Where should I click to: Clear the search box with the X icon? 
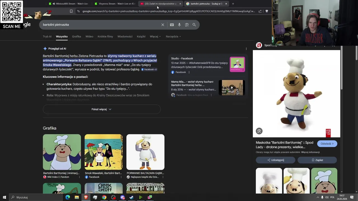click(163, 25)
